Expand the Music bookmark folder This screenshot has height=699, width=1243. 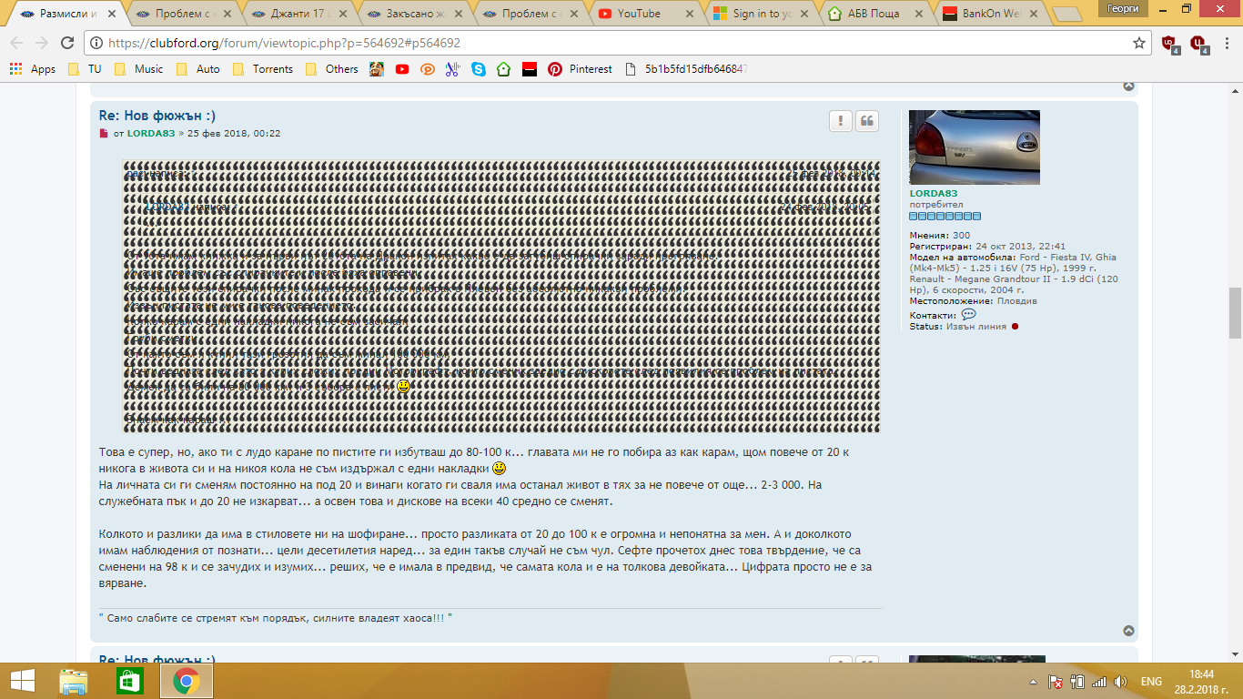[x=139, y=69]
